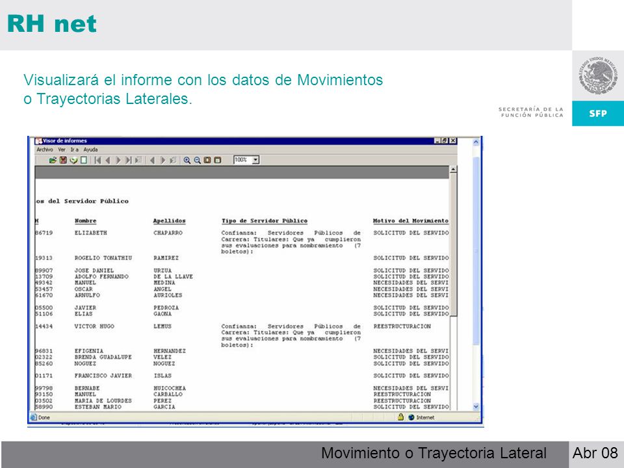Click the go-to-page icon after last-page button
The height and width of the screenshot is (468, 624).
pos(138,160)
